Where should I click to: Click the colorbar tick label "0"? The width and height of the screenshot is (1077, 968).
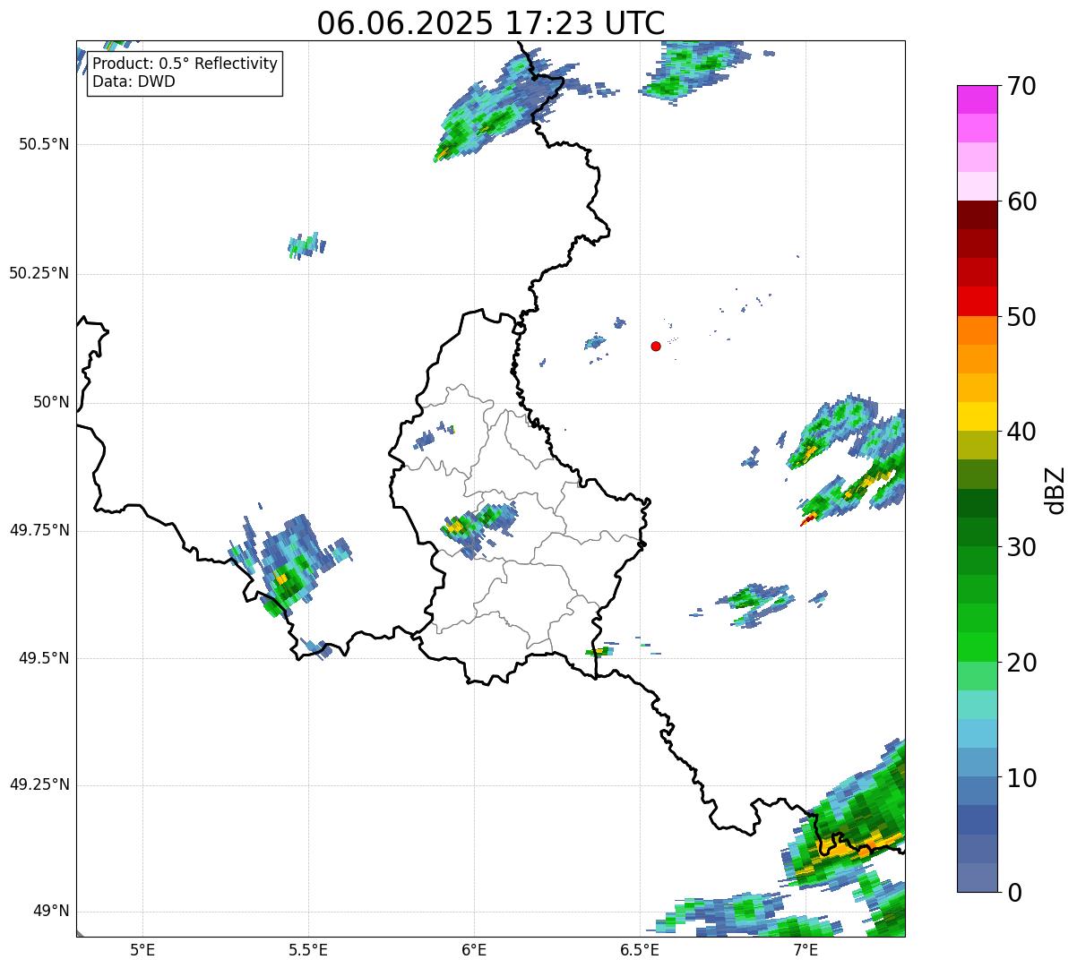[x=1013, y=893]
